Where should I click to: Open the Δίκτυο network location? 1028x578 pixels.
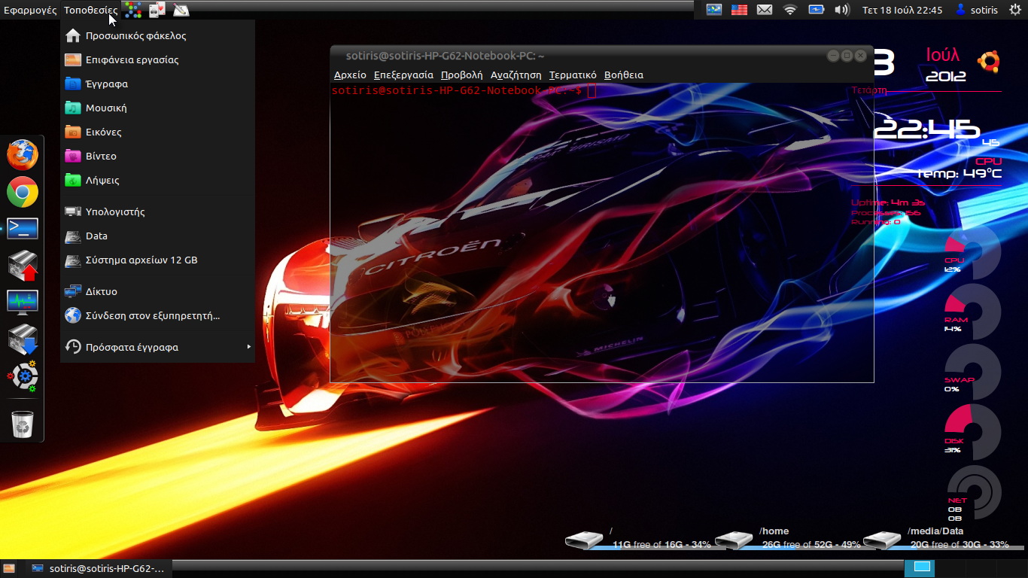[157, 291]
